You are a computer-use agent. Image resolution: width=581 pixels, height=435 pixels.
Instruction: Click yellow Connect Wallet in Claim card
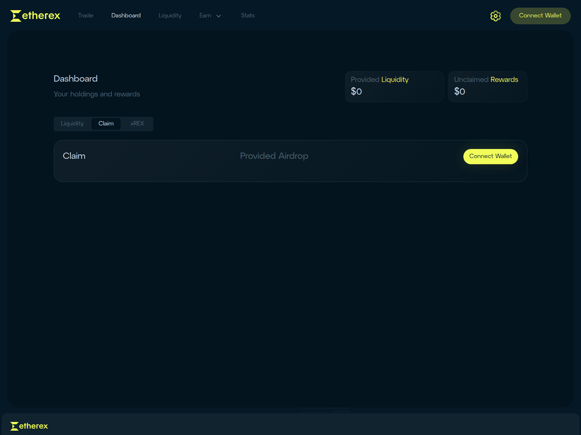[x=491, y=157]
